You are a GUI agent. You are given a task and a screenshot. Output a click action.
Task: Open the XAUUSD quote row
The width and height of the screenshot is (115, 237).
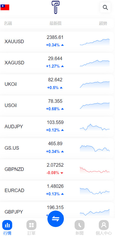pos(57,41)
